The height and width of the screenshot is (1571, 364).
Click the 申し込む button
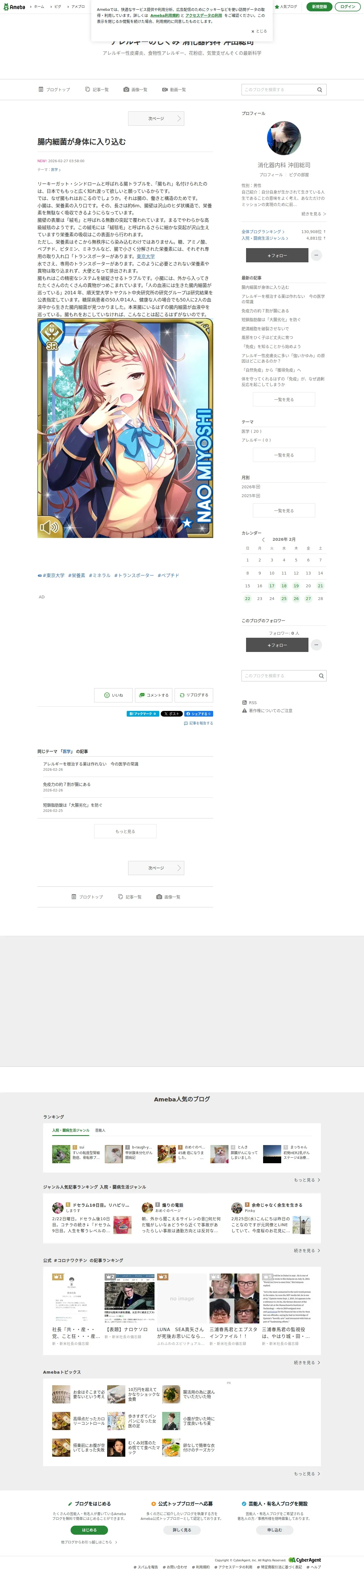(274, 1530)
